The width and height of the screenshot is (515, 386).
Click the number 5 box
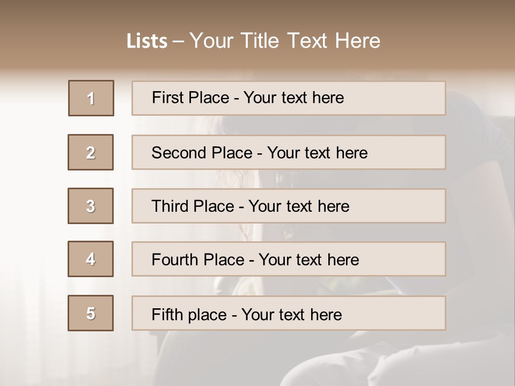[x=91, y=313]
